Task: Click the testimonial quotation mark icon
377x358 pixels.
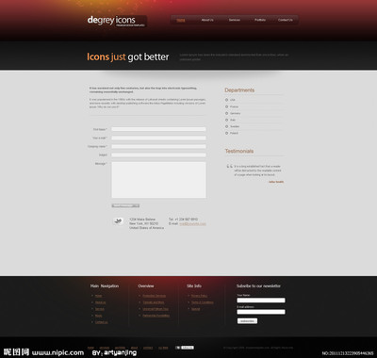Action: coord(229,167)
